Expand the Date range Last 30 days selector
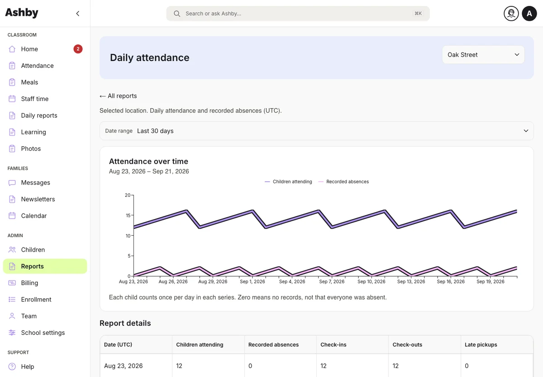 coord(317,131)
